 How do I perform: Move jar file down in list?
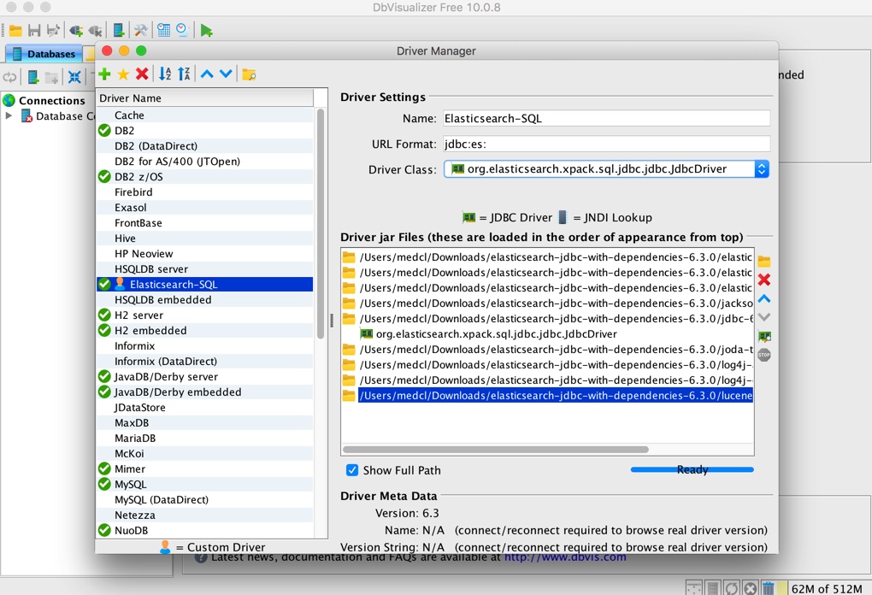(764, 317)
